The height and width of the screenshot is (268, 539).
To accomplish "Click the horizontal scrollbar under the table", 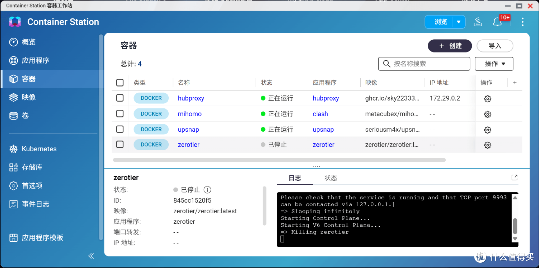I will coord(279,160).
